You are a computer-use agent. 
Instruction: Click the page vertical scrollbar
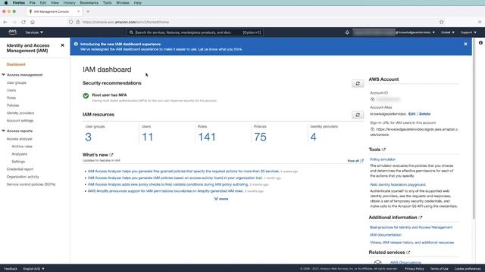[x=474, y=129]
